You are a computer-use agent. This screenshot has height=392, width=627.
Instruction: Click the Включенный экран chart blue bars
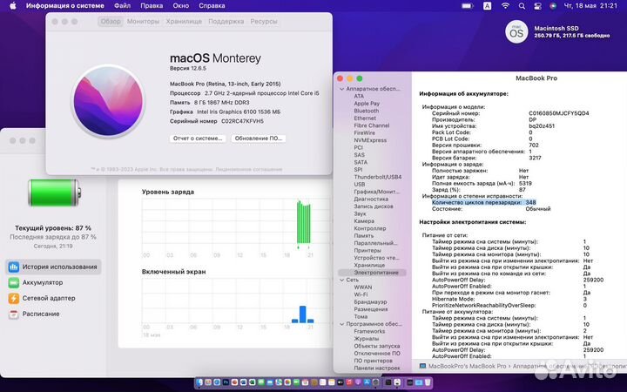pyautogui.click(x=303, y=314)
